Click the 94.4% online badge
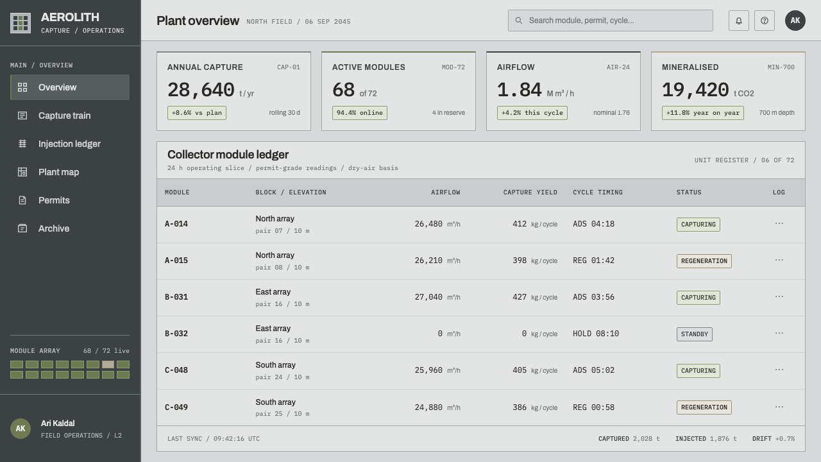The height and width of the screenshot is (462, 821). (x=360, y=113)
